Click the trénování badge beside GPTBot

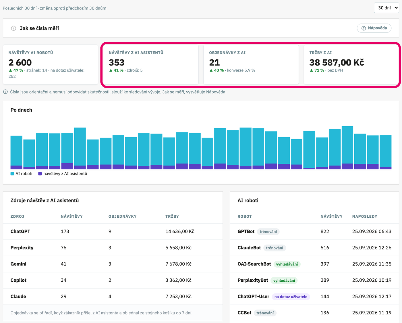[268, 232]
